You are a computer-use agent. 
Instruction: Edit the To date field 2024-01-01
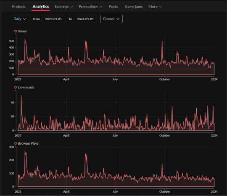[x=85, y=19]
